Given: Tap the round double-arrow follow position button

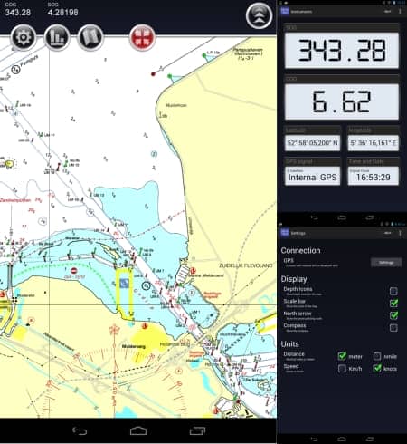Looking at the screenshot, I should point(259,15).
